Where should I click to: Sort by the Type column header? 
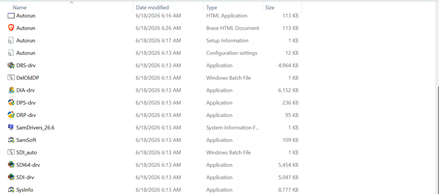tap(212, 7)
